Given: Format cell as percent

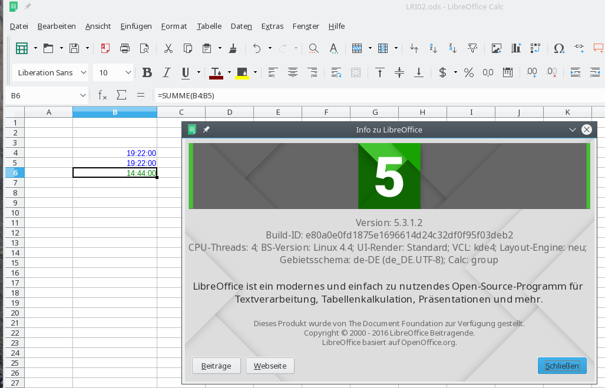Looking at the screenshot, I should [469, 72].
